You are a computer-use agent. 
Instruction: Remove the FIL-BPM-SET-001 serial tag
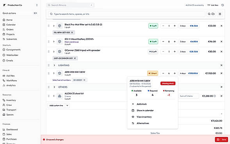click(x=72, y=32)
